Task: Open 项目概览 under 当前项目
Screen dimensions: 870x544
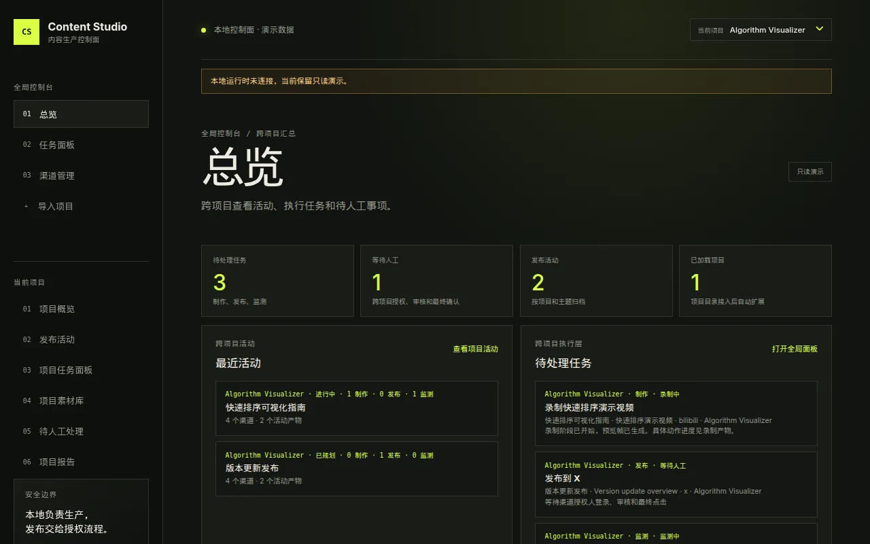Action: (x=81, y=309)
